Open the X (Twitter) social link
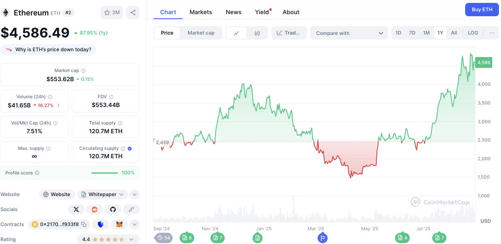501x244 pixels. point(76,209)
